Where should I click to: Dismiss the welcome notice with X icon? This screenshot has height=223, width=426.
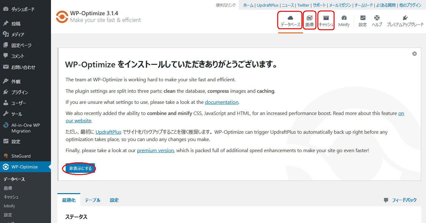click(x=415, y=54)
